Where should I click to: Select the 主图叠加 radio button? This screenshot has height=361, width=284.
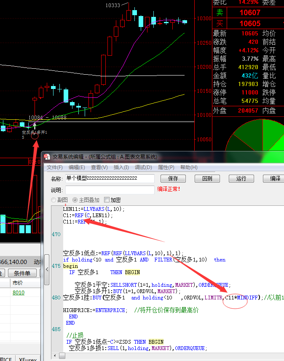tap(75, 200)
